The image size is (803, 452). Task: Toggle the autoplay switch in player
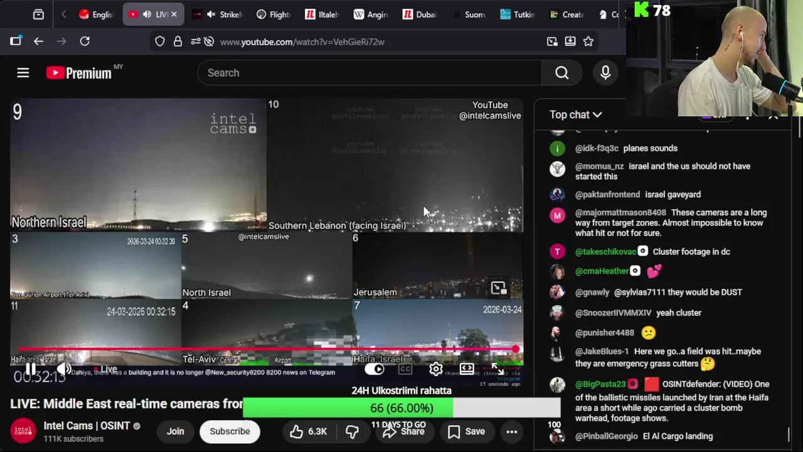point(375,369)
